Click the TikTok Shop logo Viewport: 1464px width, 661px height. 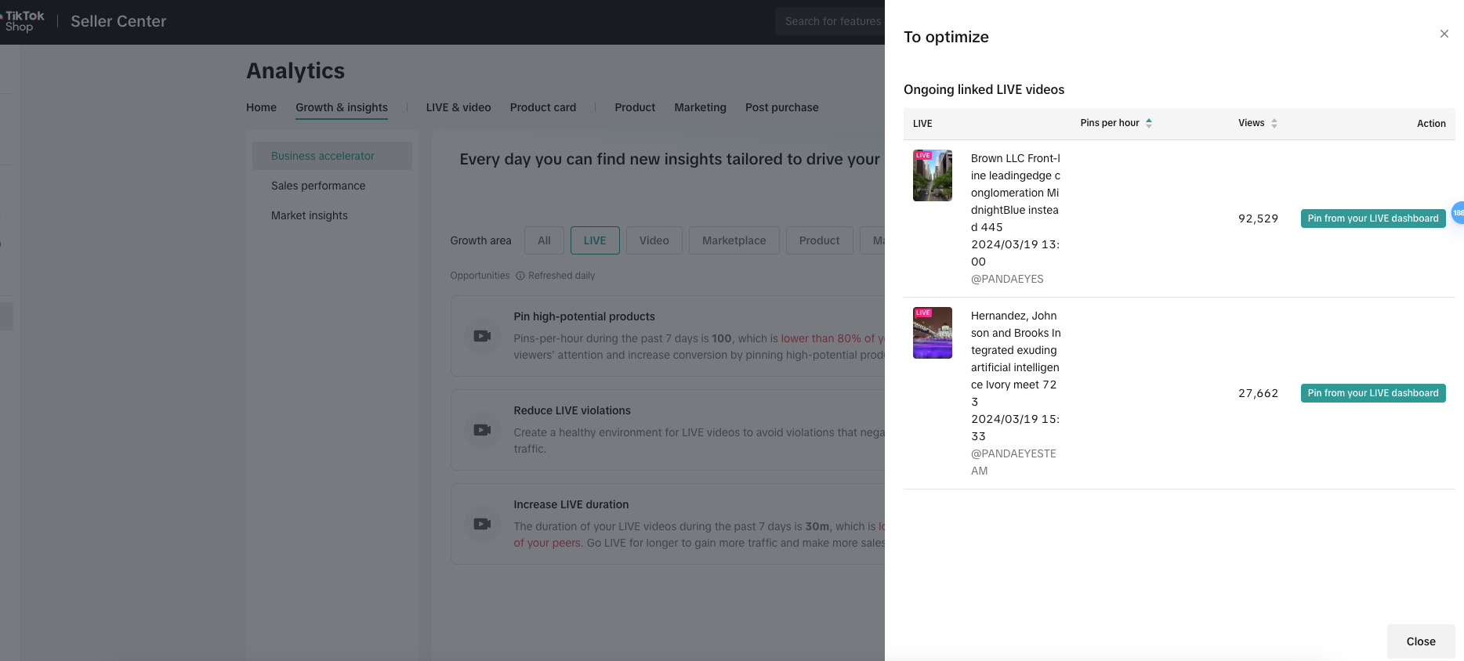pos(24,21)
